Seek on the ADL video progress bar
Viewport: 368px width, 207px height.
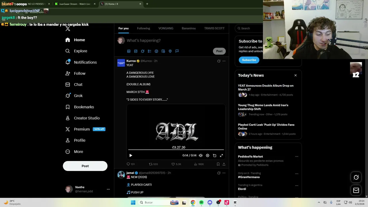176,150
